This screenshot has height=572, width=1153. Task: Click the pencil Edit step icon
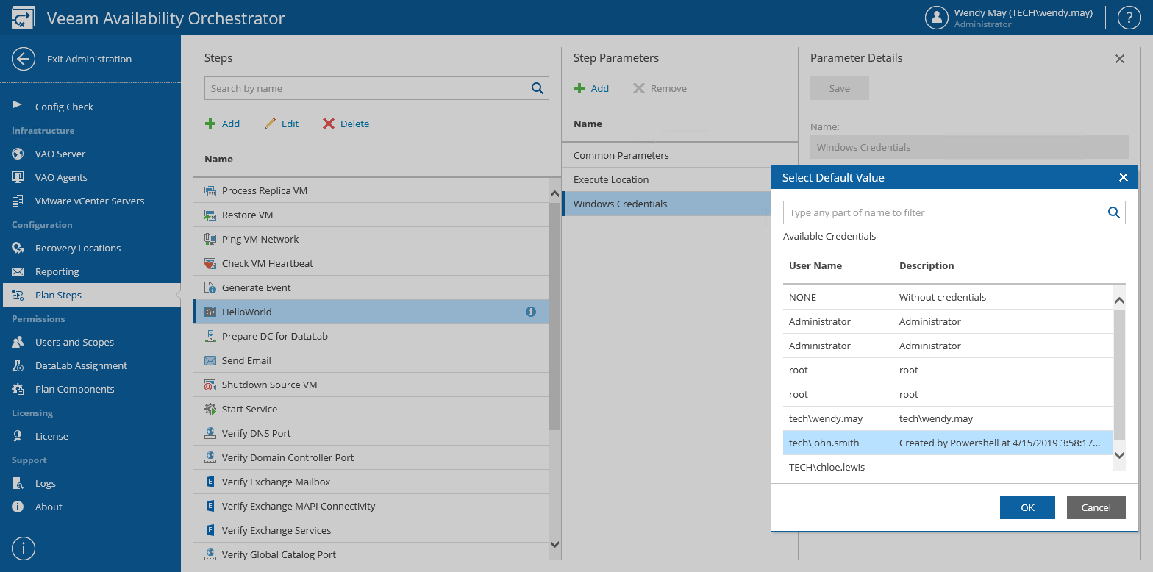(270, 124)
